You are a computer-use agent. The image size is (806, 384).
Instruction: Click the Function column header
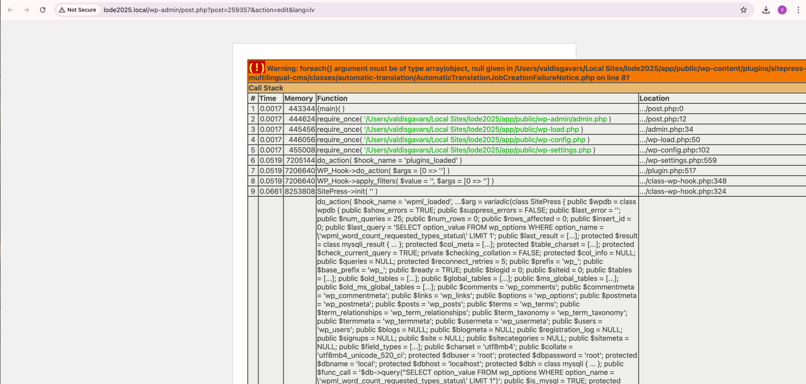click(332, 98)
